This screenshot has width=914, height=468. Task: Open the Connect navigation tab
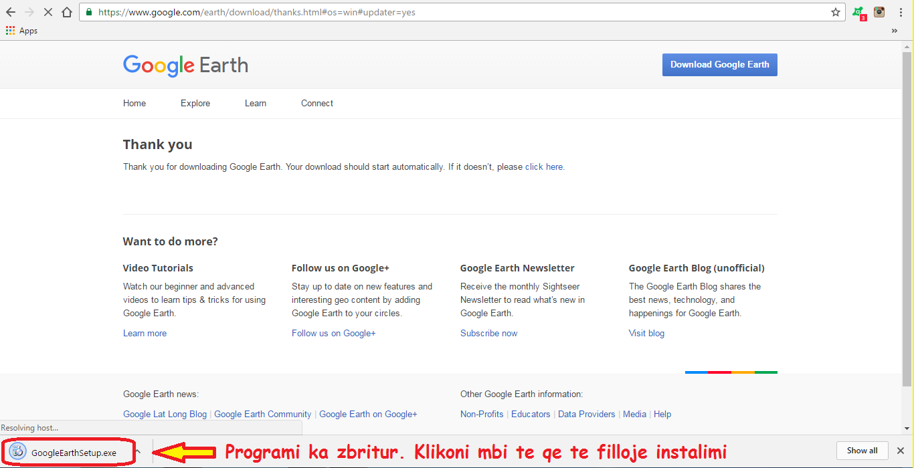[x=316, y=104]
